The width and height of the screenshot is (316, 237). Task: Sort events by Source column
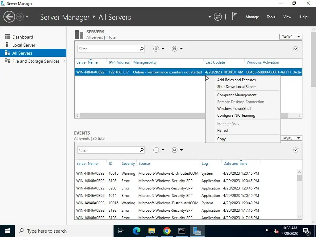[x=144, y=164]
